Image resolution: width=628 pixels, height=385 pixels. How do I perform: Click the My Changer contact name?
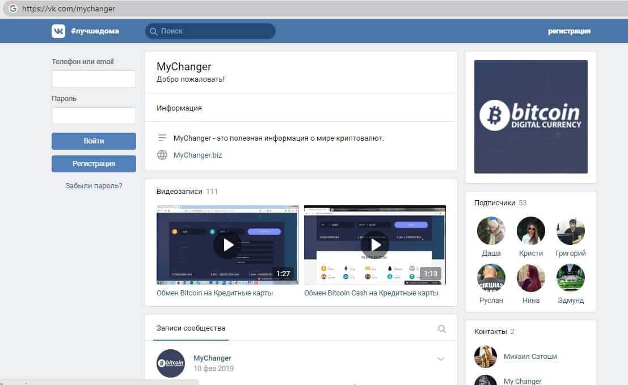point(522,381)
